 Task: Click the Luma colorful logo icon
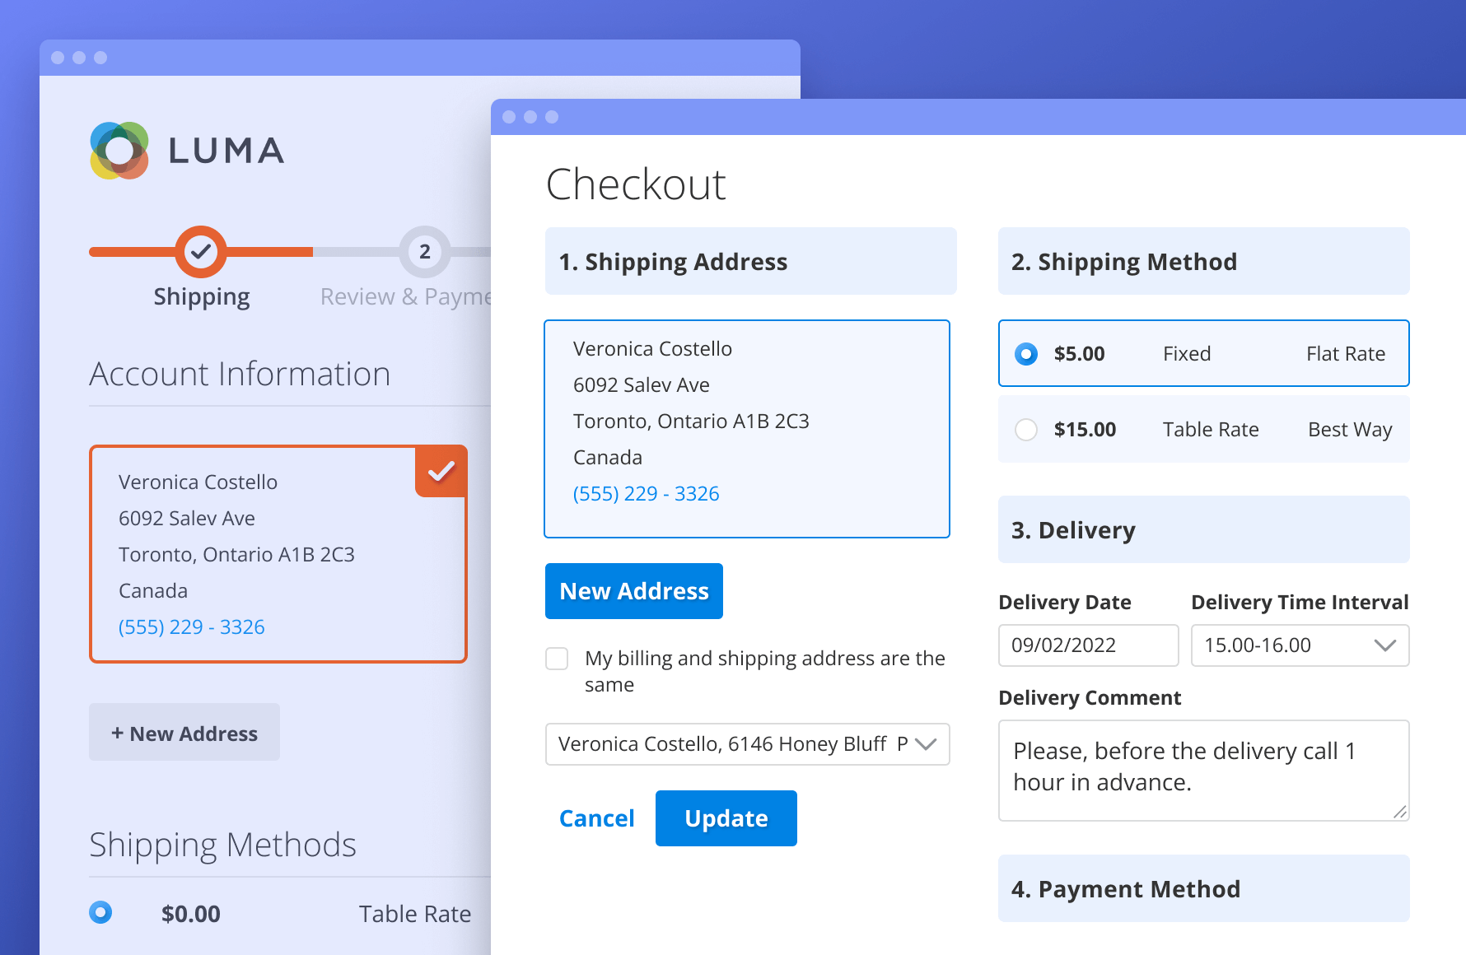click(119, 151)
